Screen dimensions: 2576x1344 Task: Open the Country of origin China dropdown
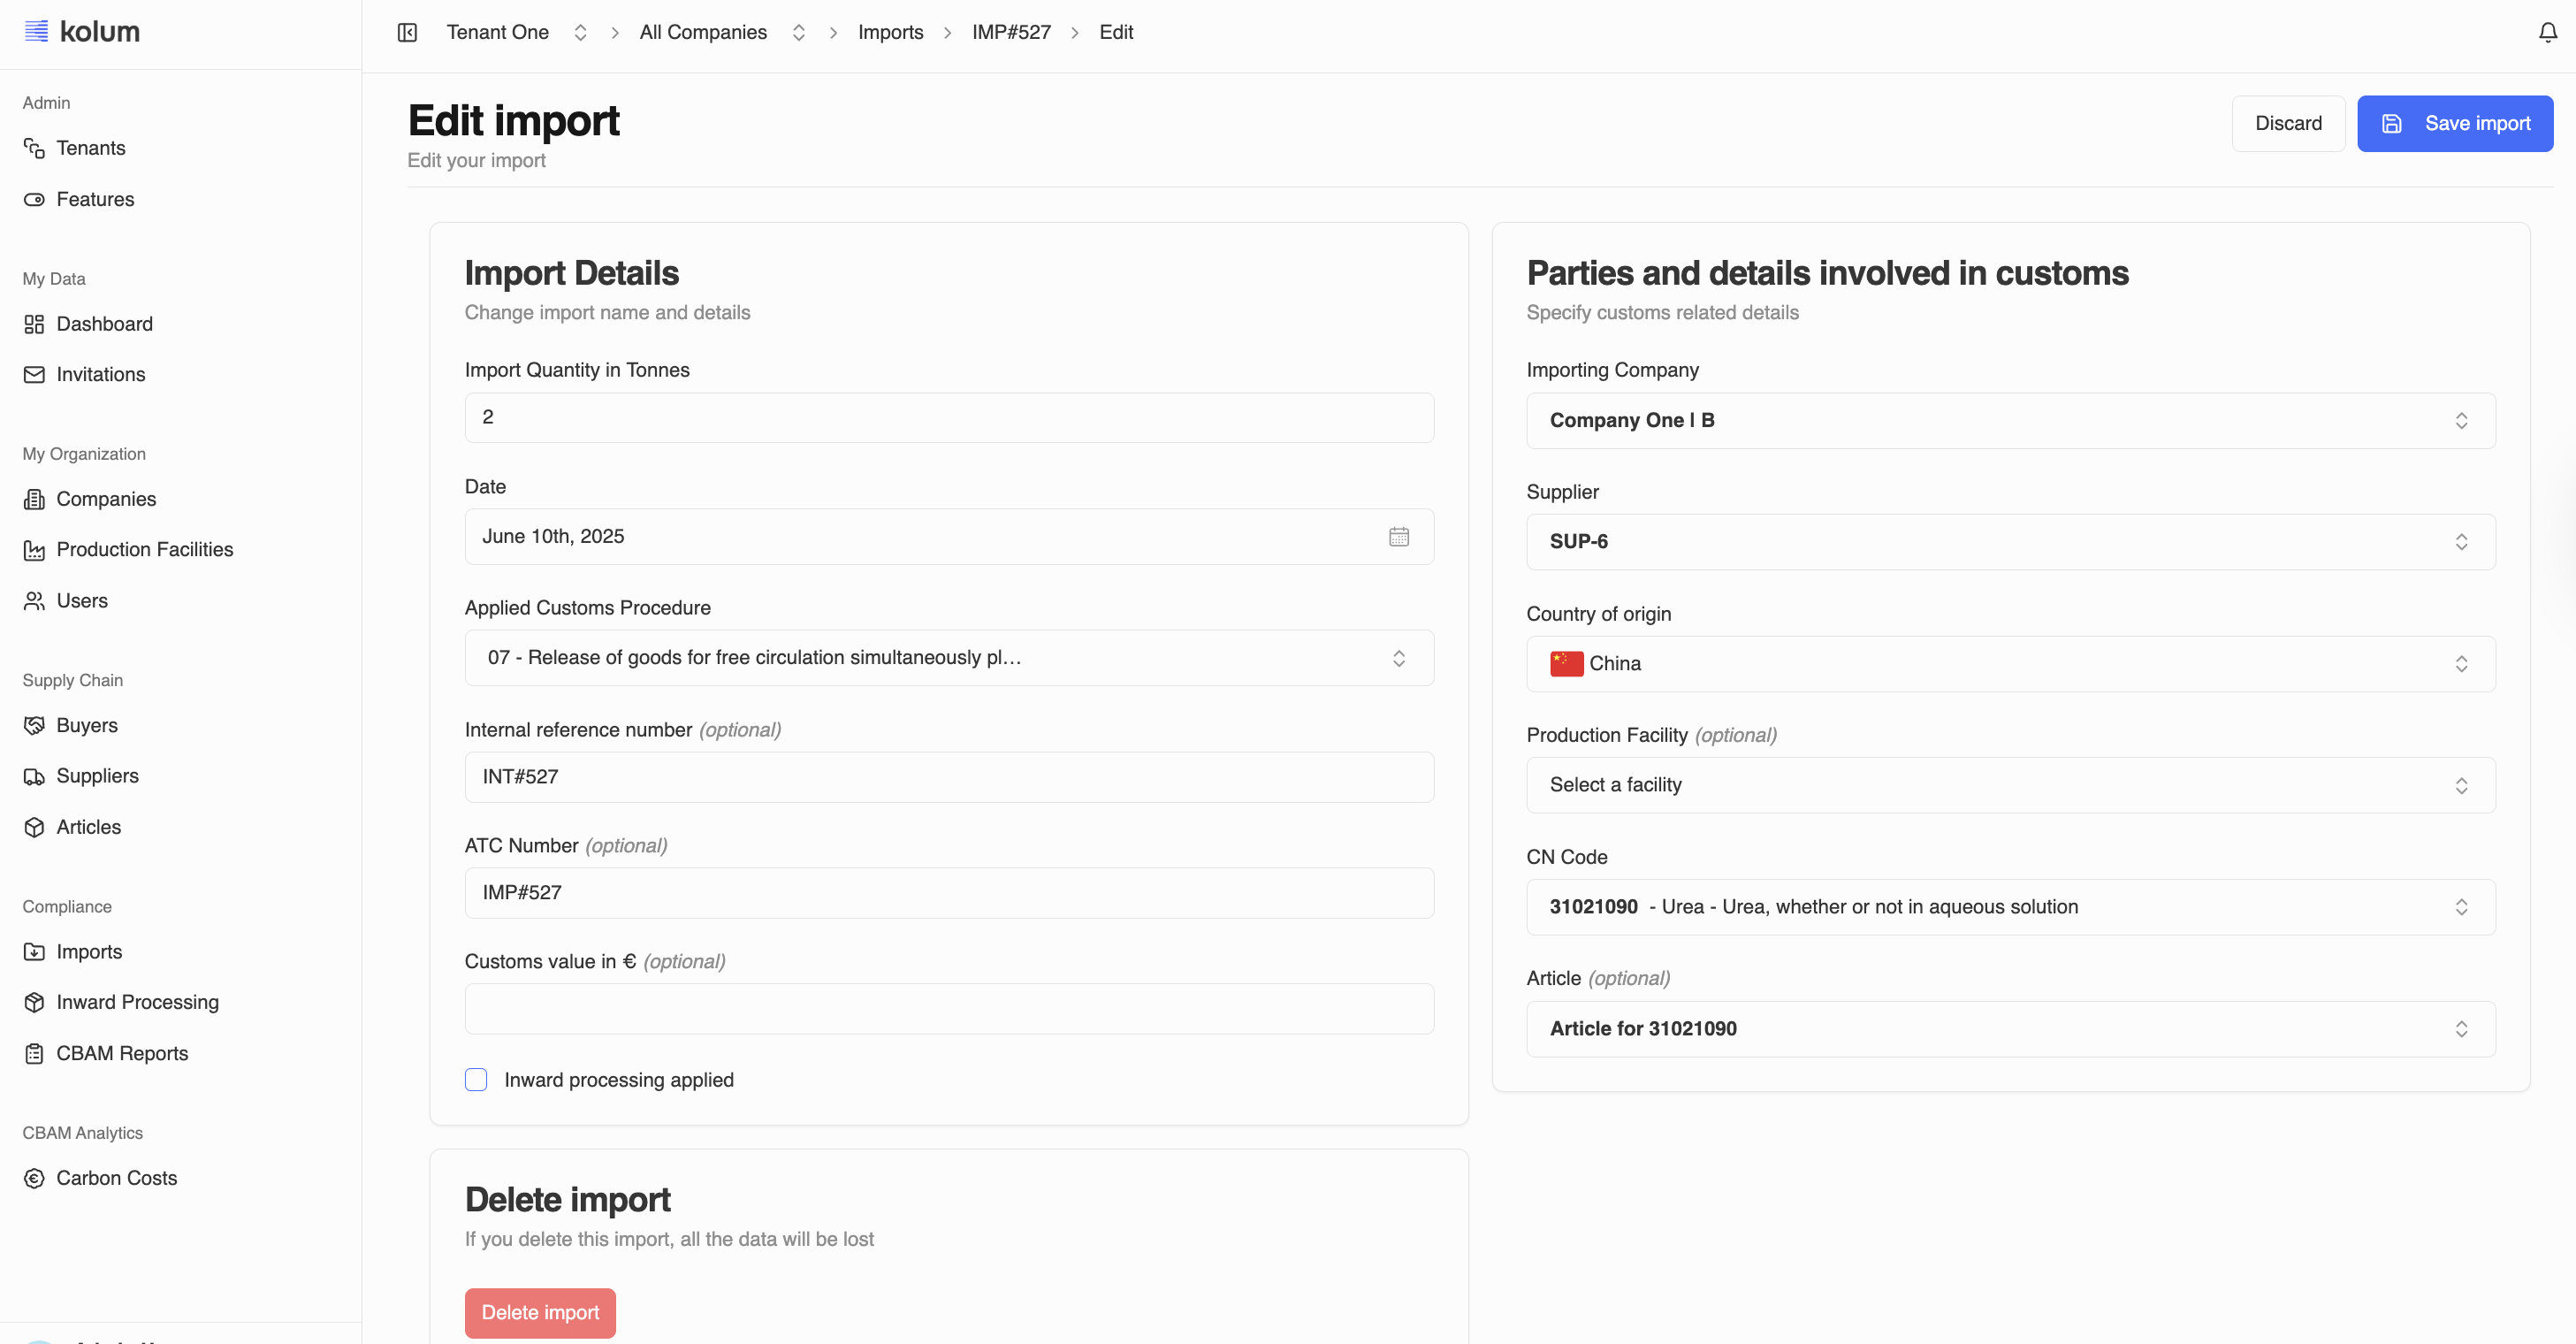2010,664
